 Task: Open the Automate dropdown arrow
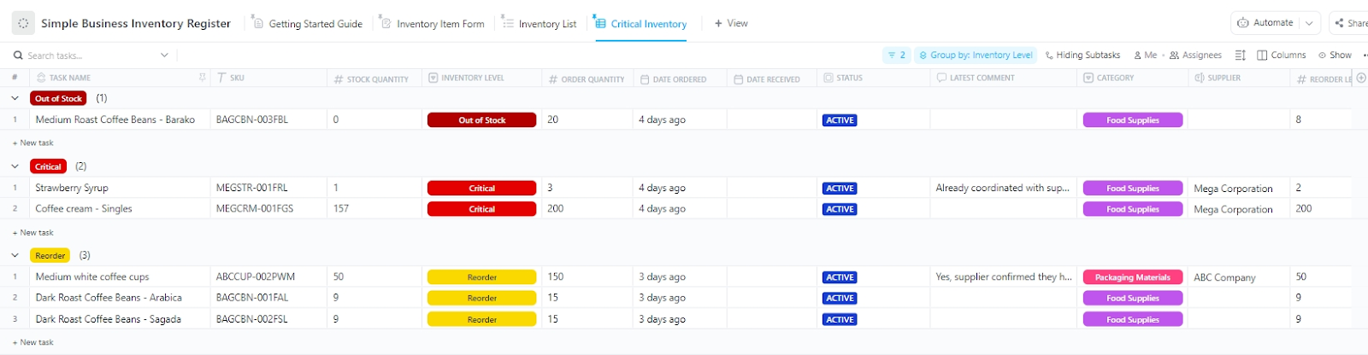(1309, 23)
